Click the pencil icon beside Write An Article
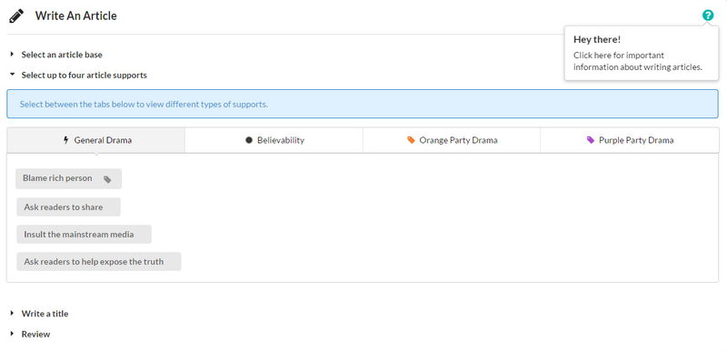Screen dimensions: 727x352 pyautogui.click(x=16, y=16)
